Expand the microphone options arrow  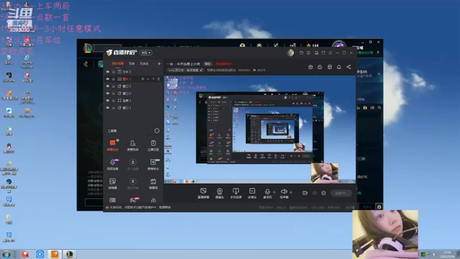[274, 192]
